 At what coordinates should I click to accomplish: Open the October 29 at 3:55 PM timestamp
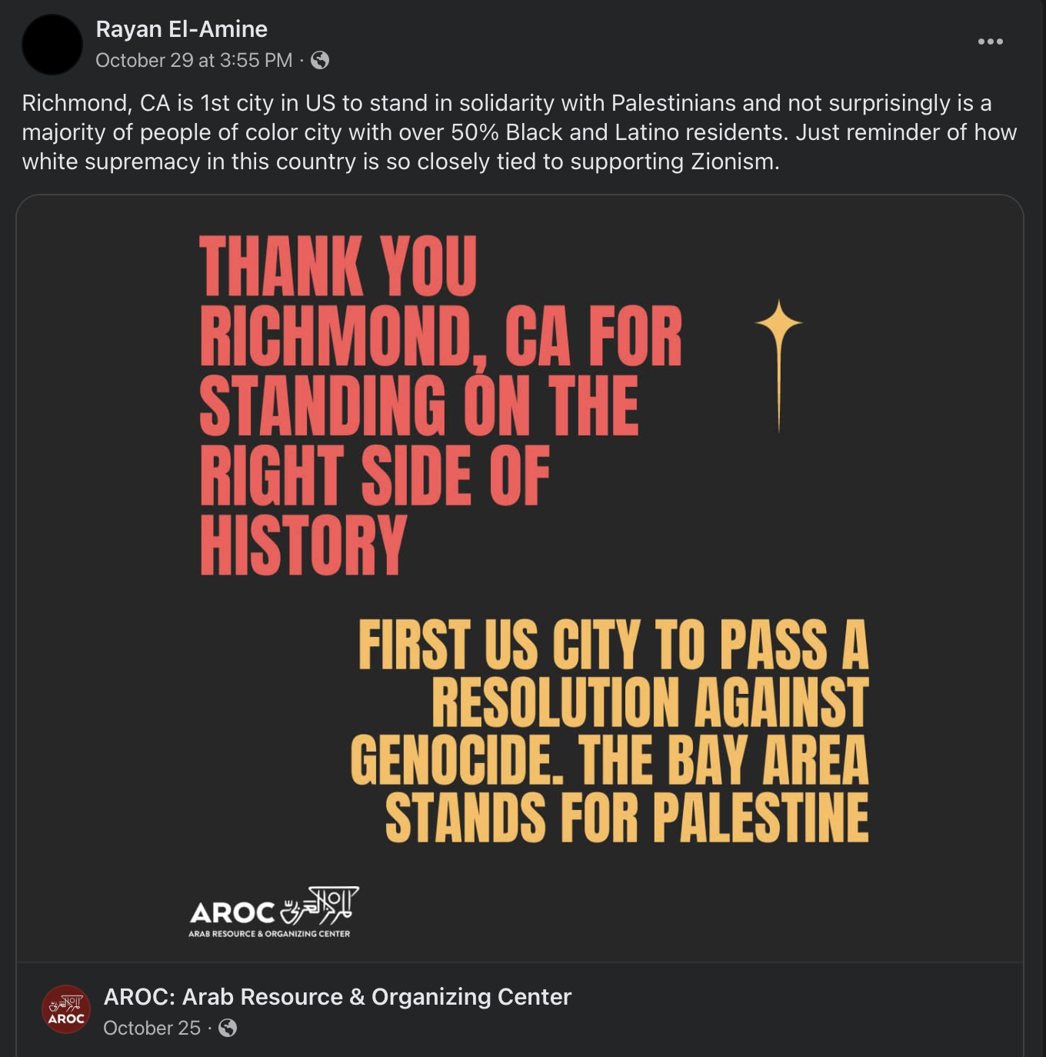pyautogui.click(x=194, y=60)
